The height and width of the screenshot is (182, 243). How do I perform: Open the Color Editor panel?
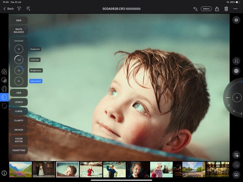click(x=19, y=140)
